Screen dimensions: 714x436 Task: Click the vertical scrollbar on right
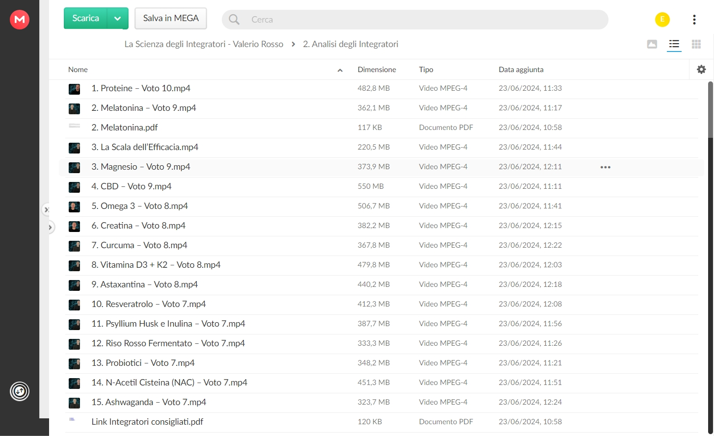711,110
